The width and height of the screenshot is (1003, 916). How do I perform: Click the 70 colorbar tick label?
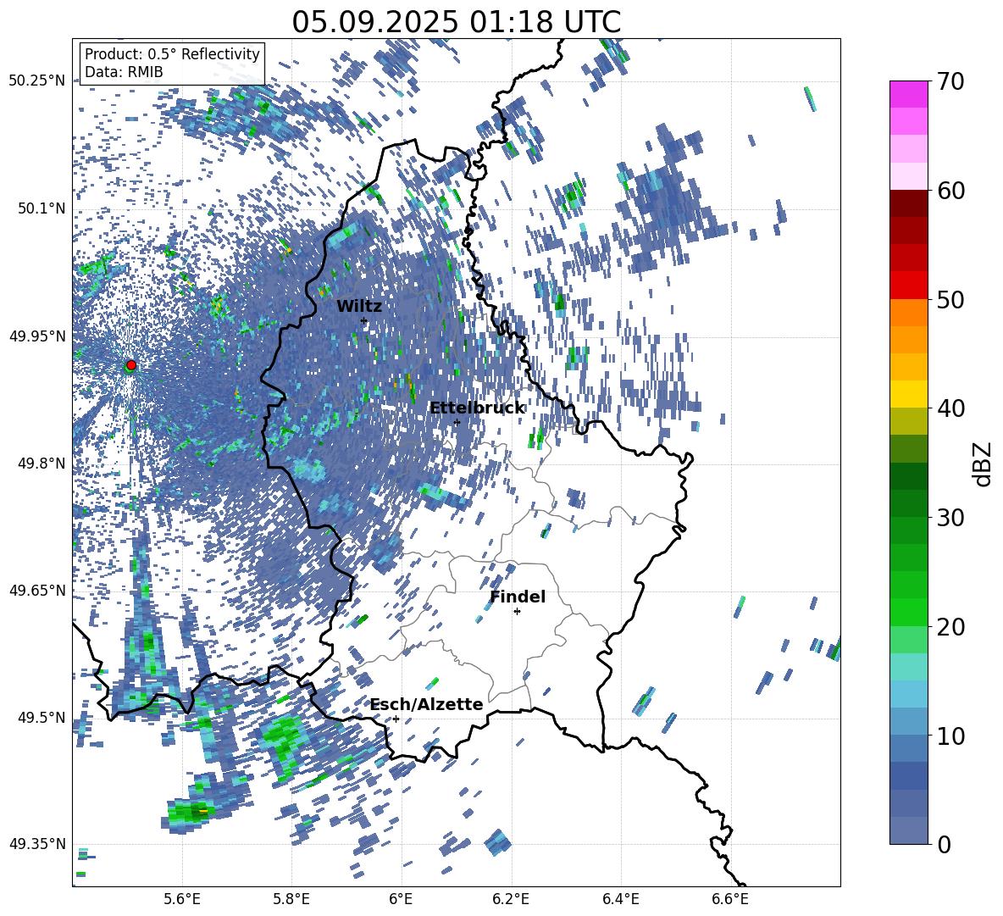pos(950,81)
